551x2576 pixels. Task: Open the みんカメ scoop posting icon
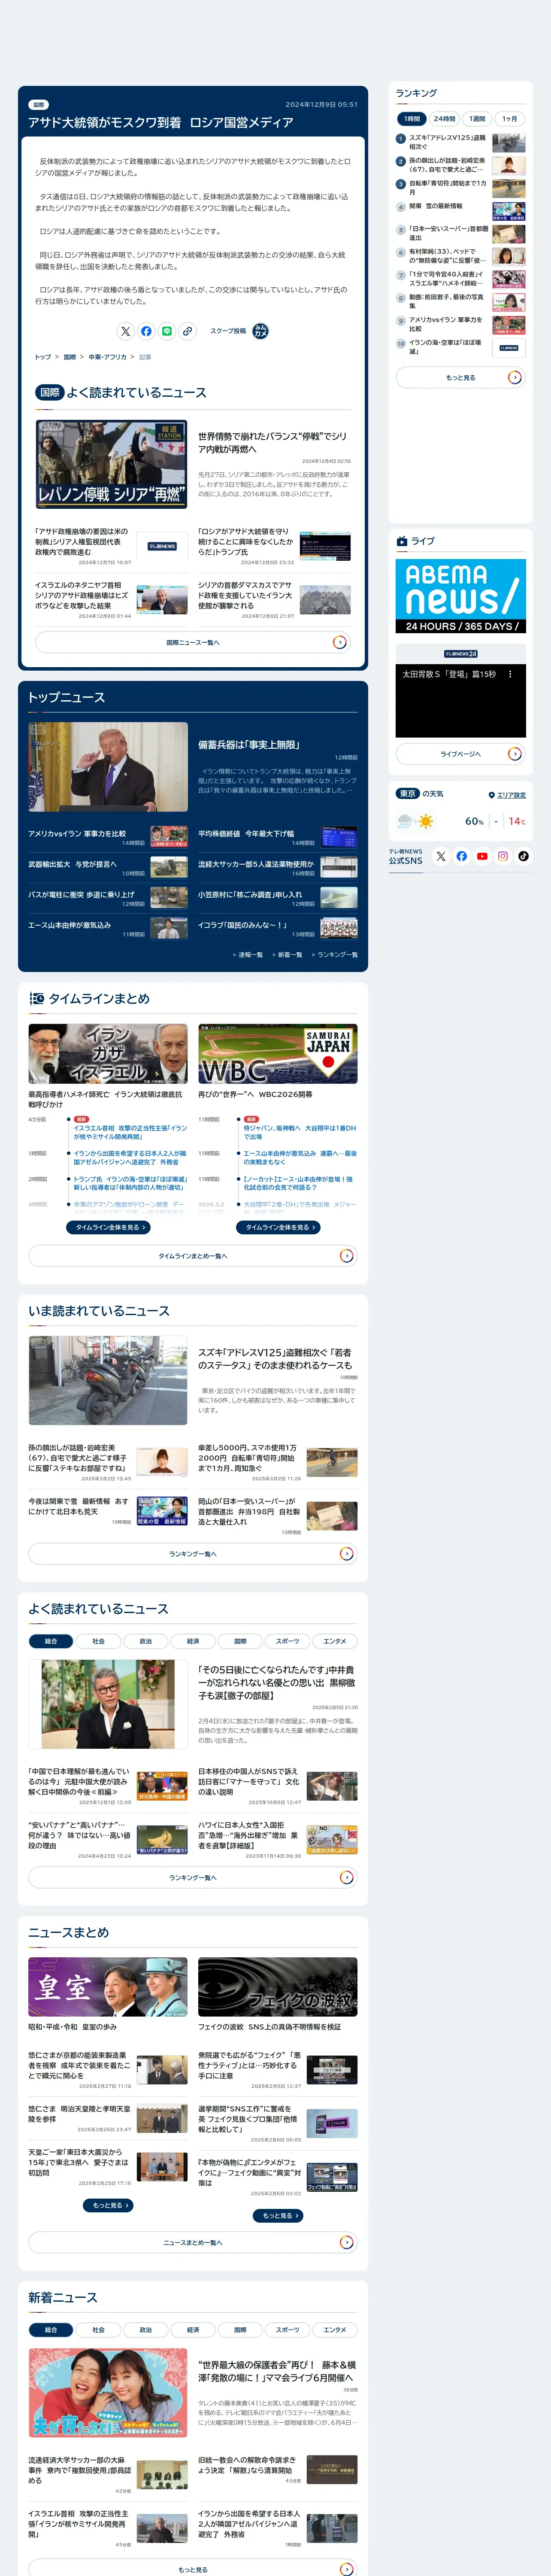pyautogui.click(x=260, y=331)
